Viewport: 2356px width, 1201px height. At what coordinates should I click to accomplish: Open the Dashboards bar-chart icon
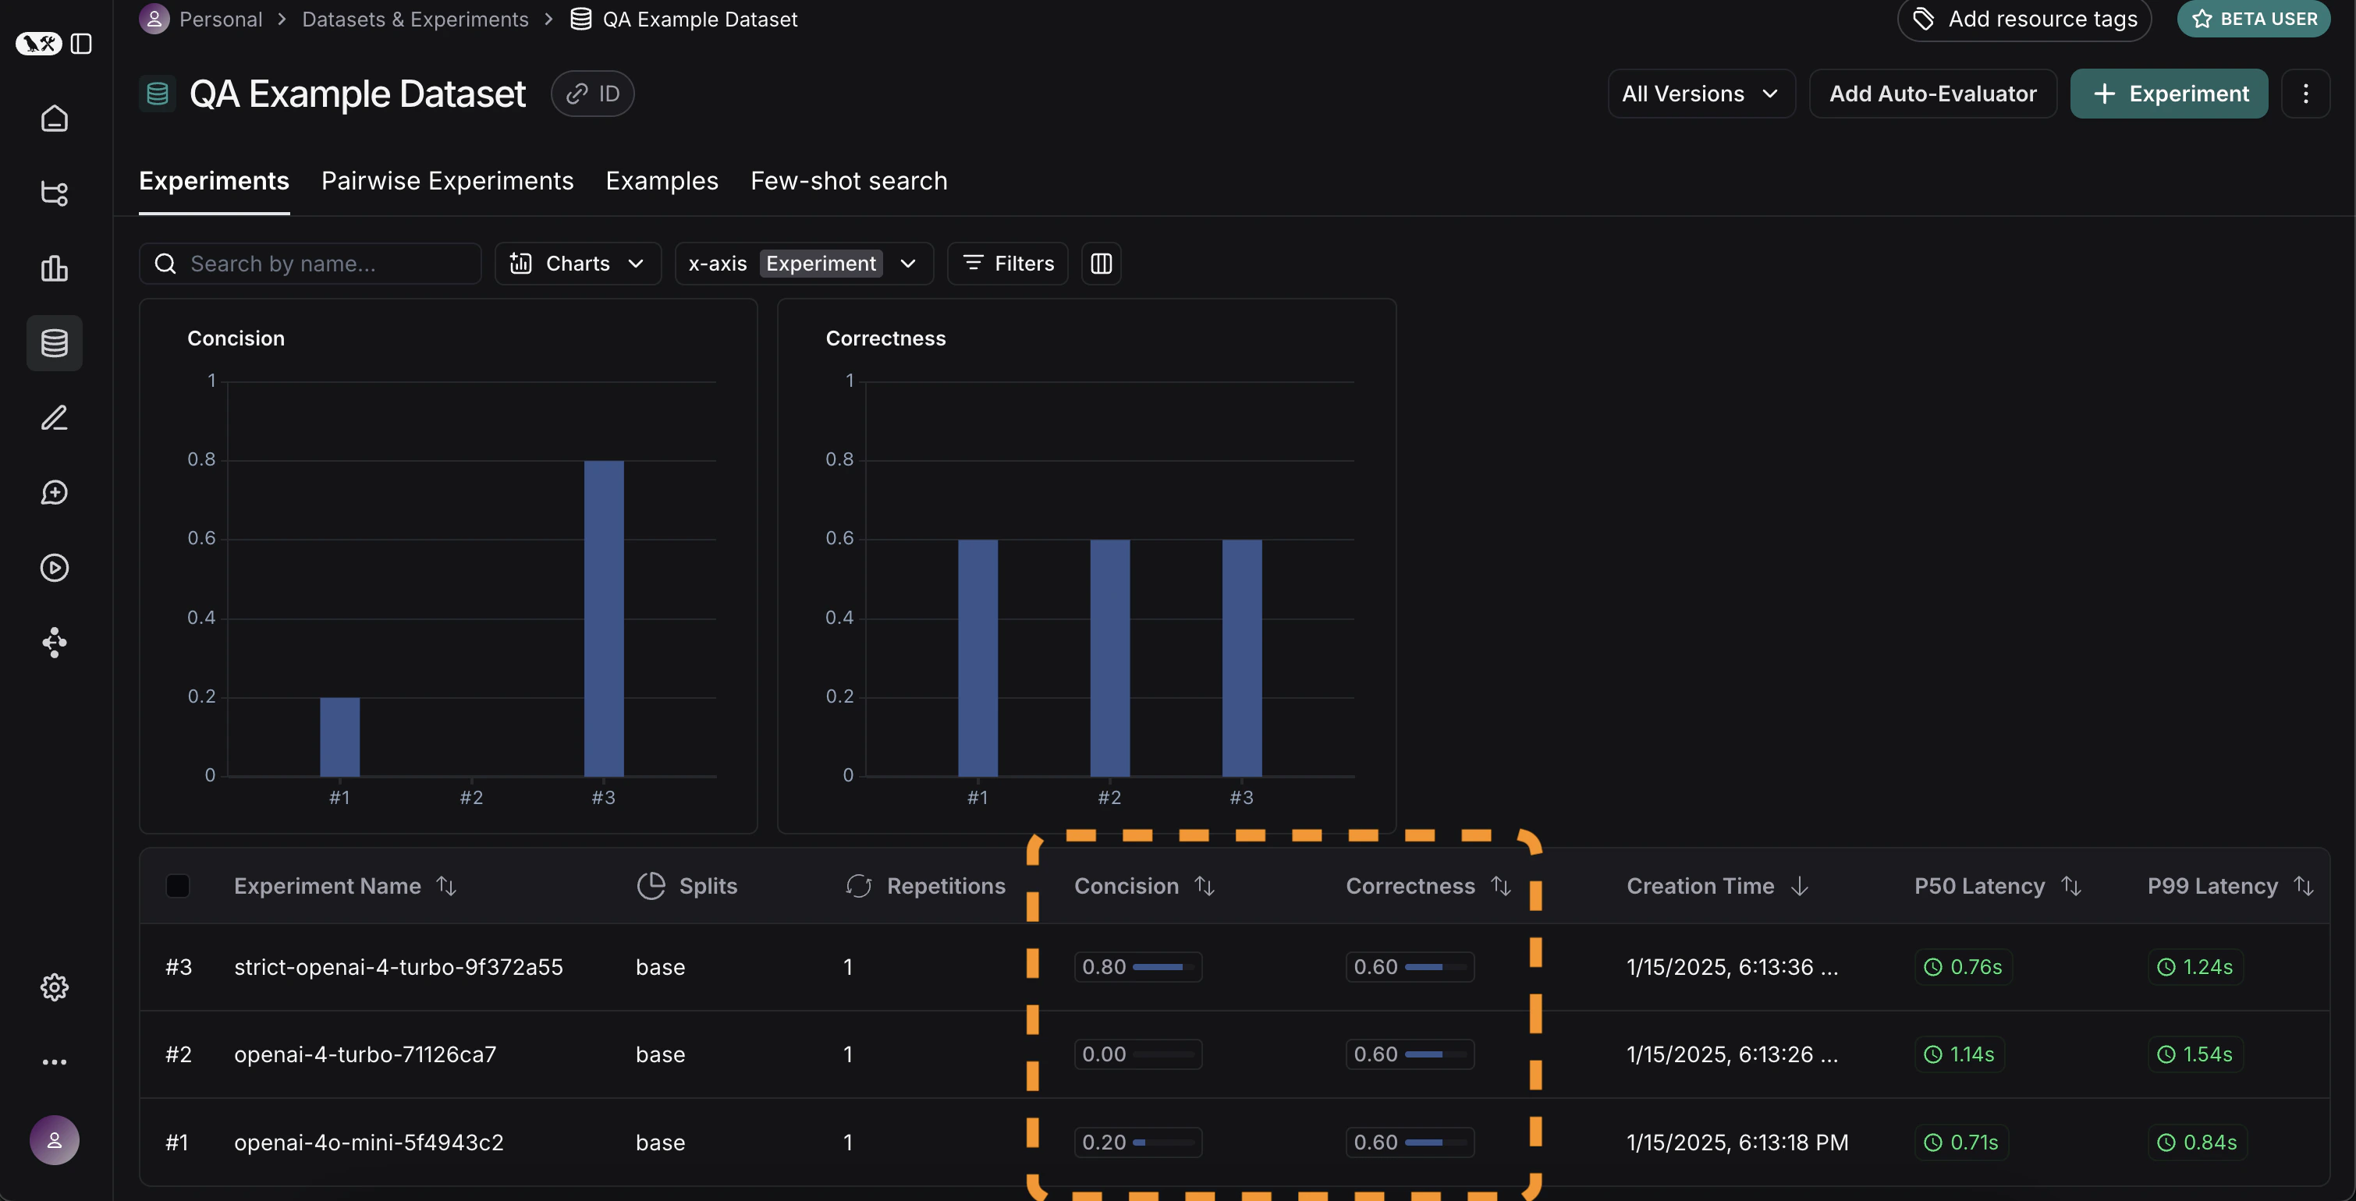pyautogui.click(x=54, y=269)
